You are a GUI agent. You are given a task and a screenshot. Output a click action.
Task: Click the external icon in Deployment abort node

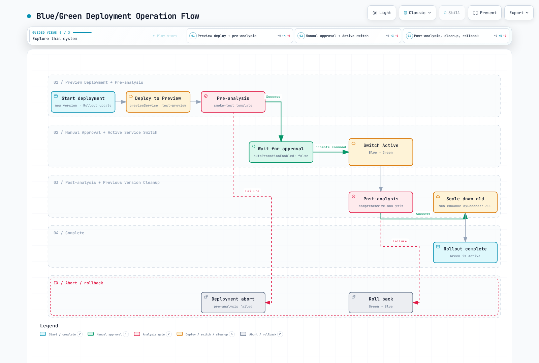(206, 297)
